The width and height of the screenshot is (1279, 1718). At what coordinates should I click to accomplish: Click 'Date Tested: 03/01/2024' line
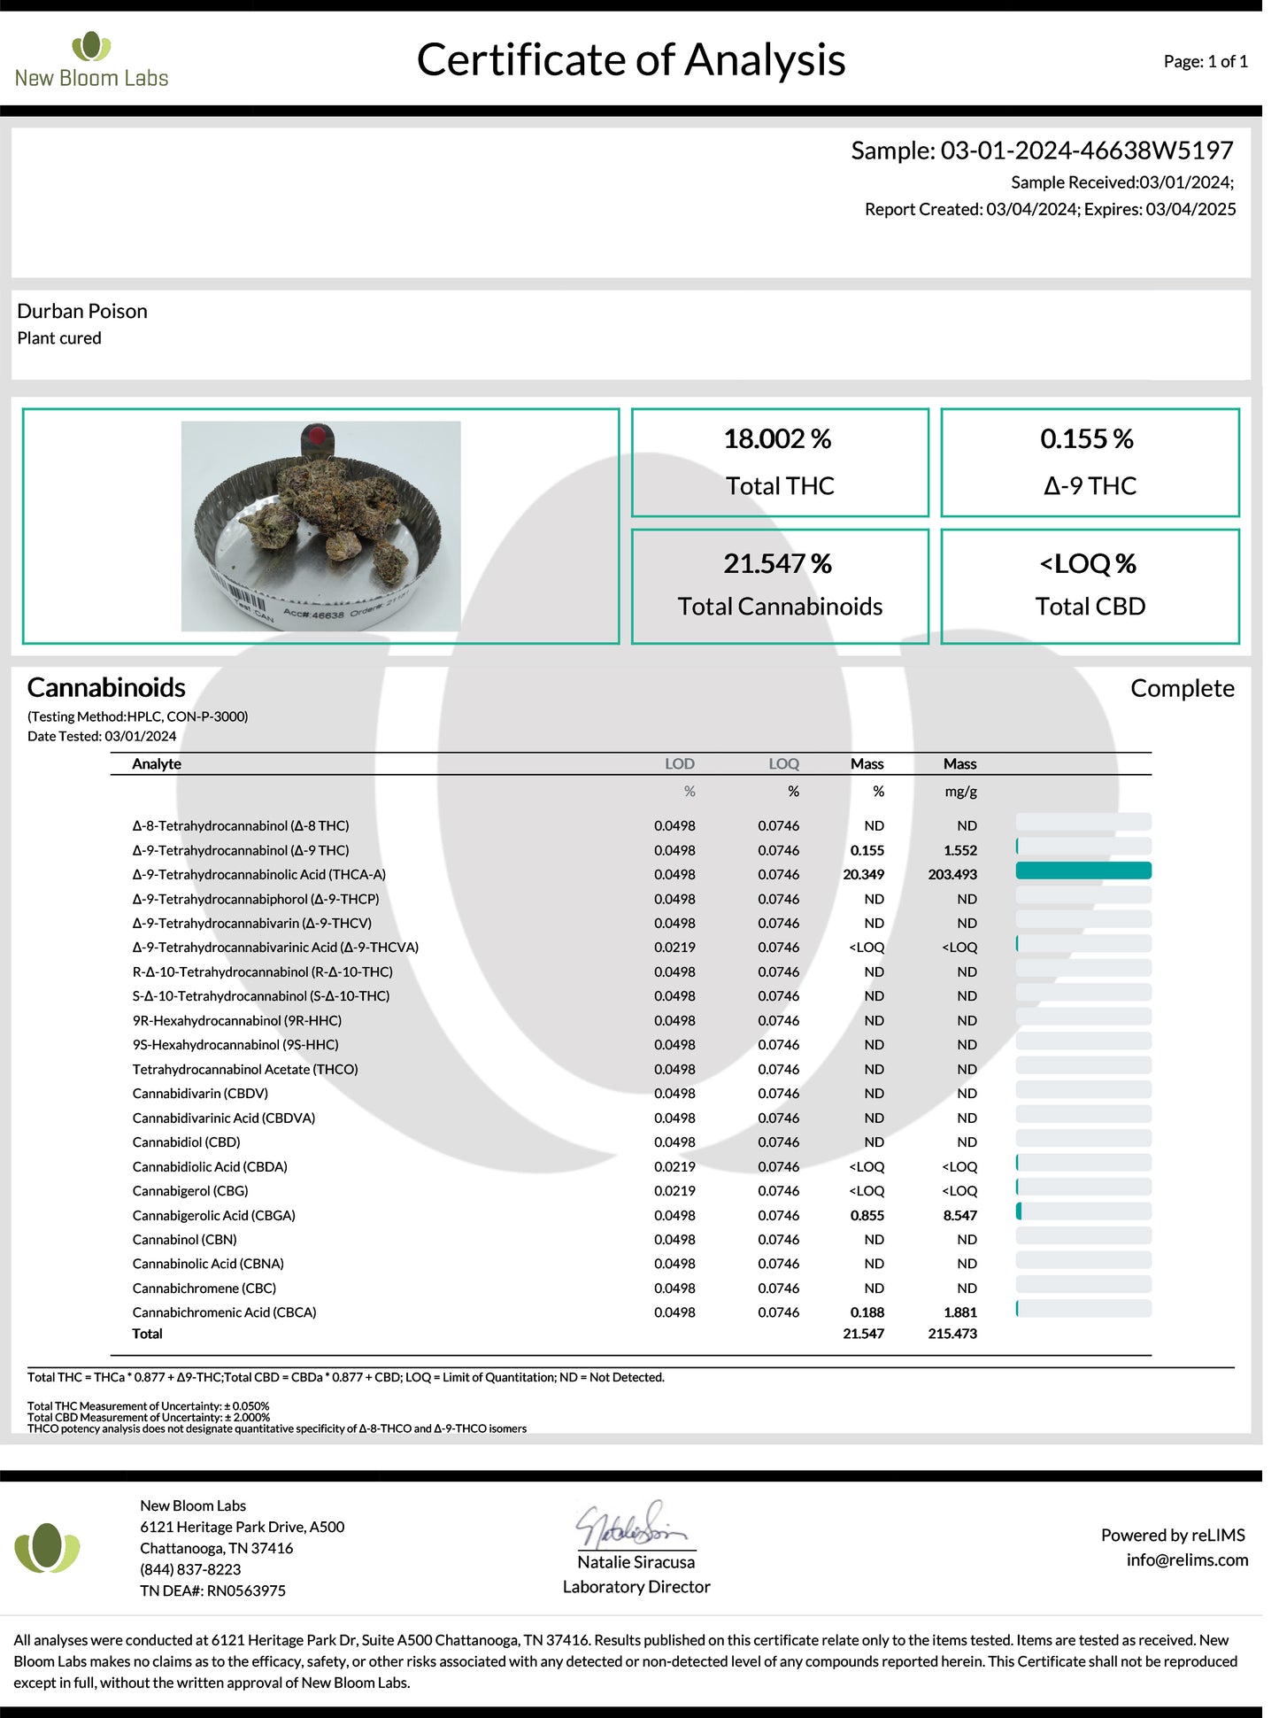click(102, 736)
